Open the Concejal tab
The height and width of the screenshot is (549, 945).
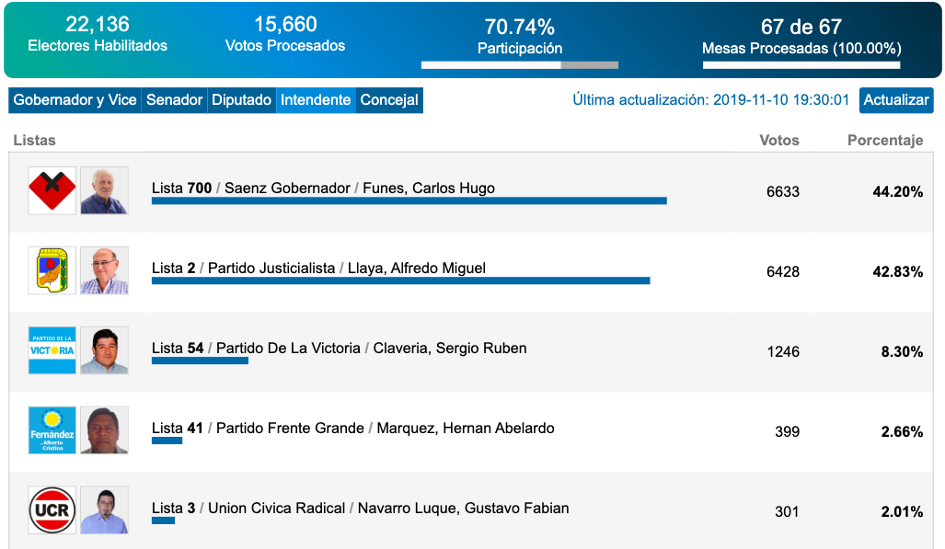point(389,100)
